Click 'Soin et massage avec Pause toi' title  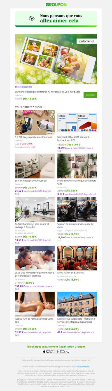coord(31,180)
